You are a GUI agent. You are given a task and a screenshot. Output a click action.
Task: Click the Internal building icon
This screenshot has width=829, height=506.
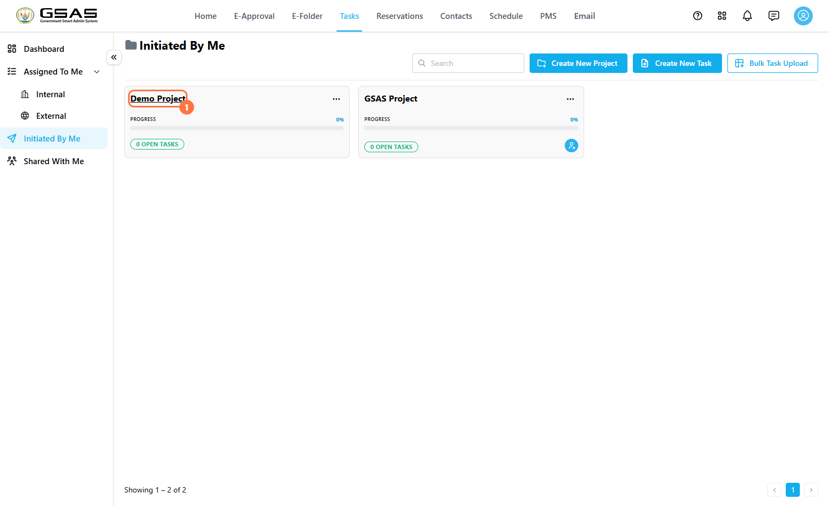pos(25,94)
